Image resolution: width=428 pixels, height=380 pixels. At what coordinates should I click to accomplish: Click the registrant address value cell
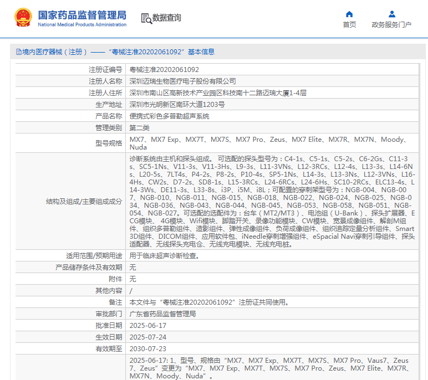click(x=218, y=93)
